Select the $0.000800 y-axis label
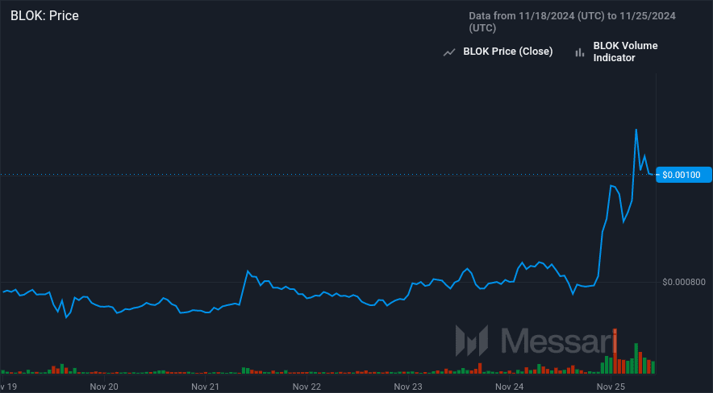Image resolution: width=713 pixels, height=393 pixels. click(x=683, y=282)
